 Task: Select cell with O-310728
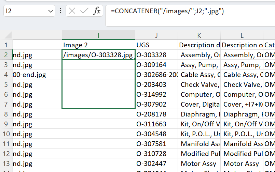pyautogui.click(x=156, y=154)
